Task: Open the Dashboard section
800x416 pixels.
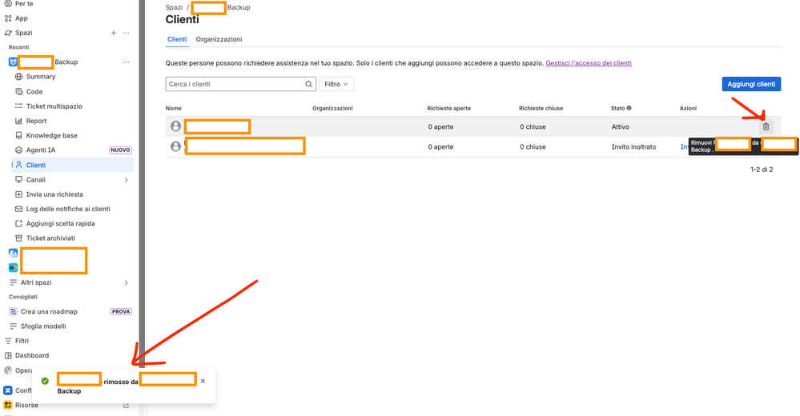Action: coord(32,355)
